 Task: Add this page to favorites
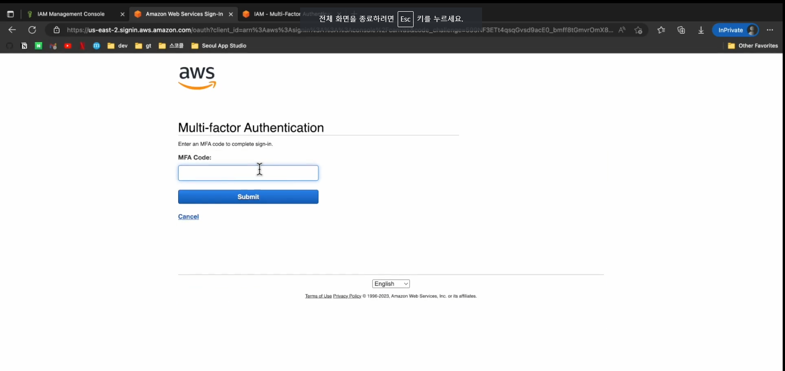(x=638, y=30)
